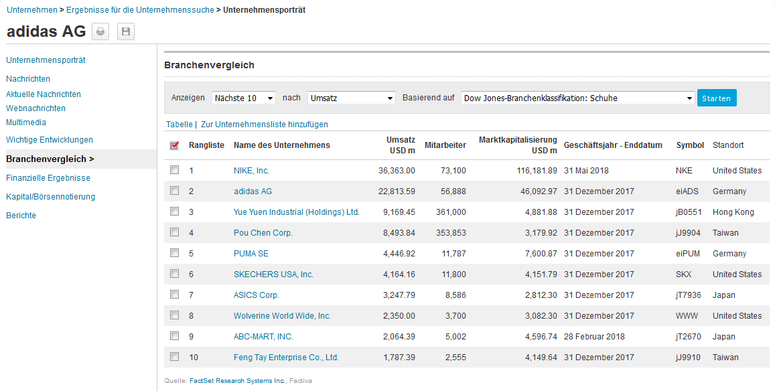Image resolution: width=777 pixels, height=391 pixels.
Task: Go back to 'Ergebnisse für die Unternehmenssuche' breadcrumb
Action: pos(140,10)
